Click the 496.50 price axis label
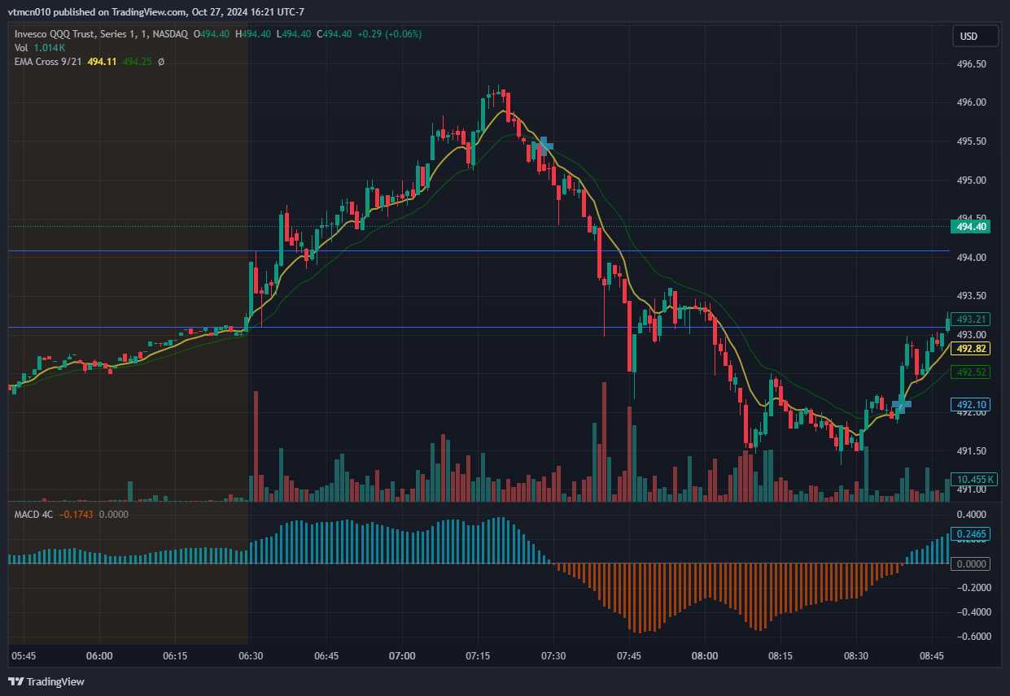The width and height of the screenshot is (1010, 696). click(969, 64)
